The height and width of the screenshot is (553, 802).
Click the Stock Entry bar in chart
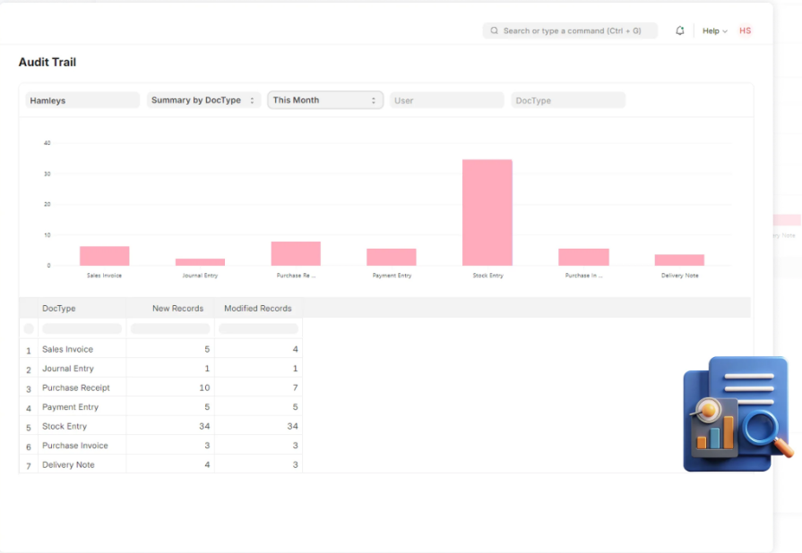pyautogui.click(x=487, y=212)
